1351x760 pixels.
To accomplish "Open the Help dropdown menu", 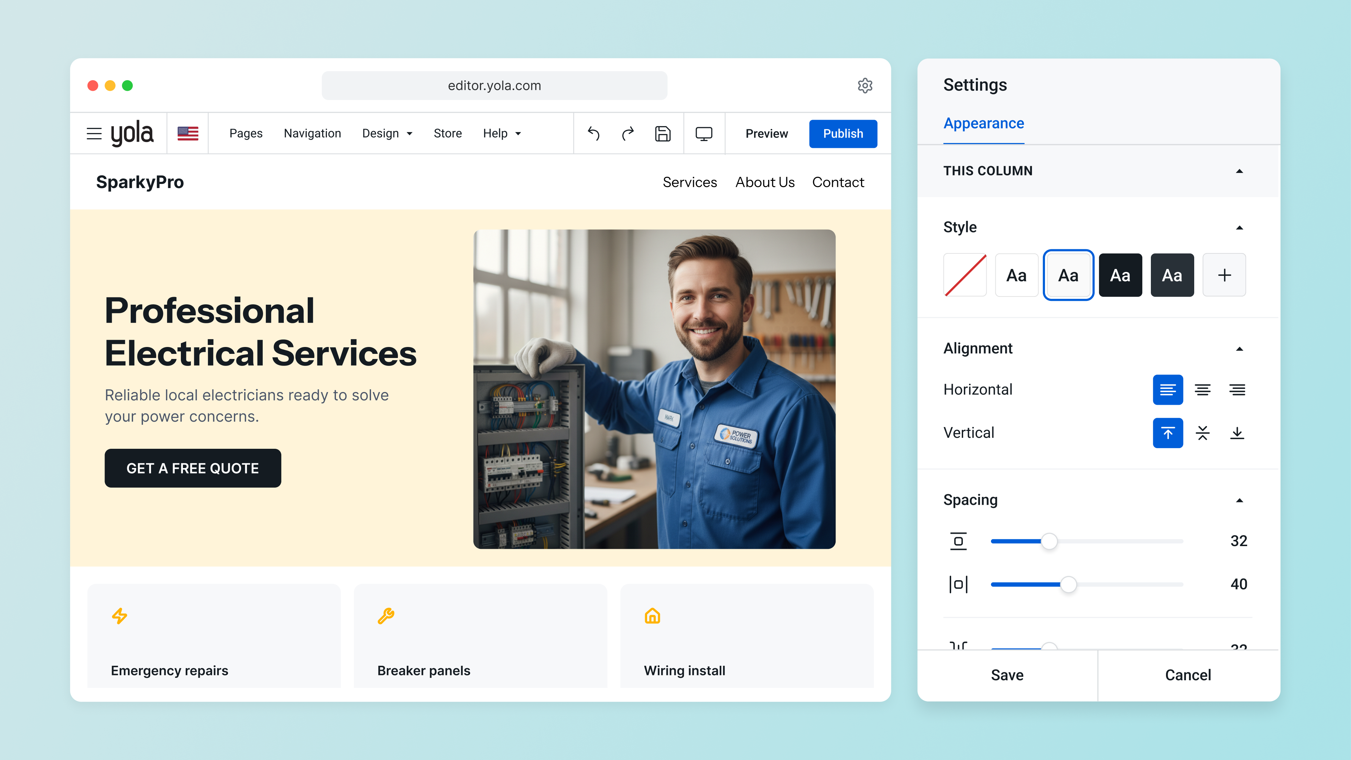I will (502, 134).
